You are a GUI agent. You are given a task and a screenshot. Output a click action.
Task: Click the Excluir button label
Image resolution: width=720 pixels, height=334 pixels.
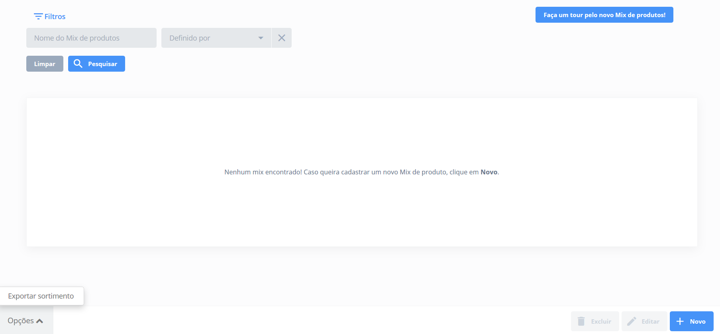(x=601, y=321)
